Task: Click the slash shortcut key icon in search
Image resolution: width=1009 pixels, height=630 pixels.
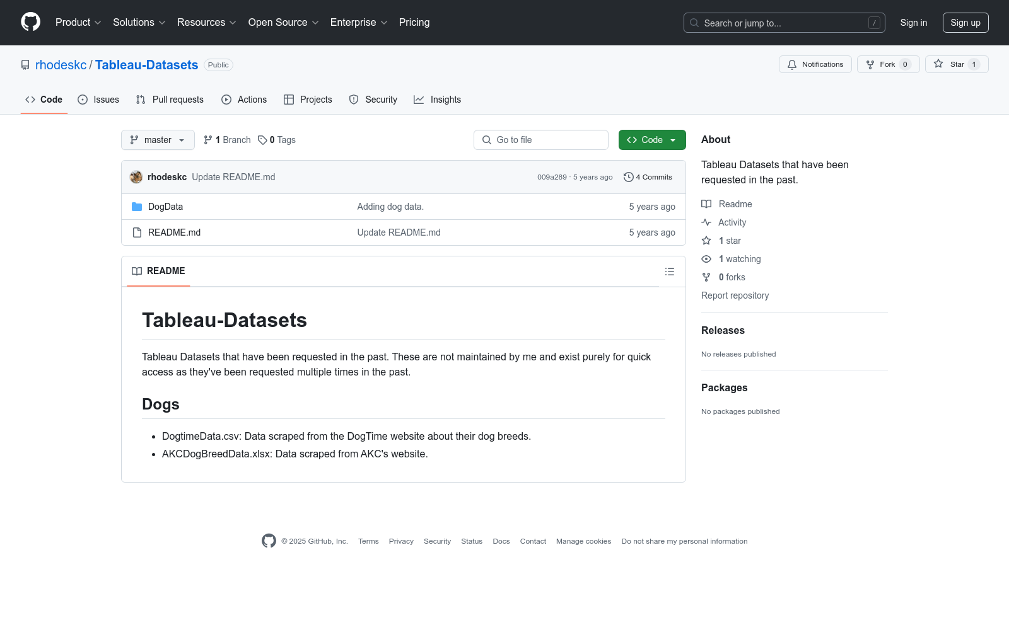Action: (874, 23)
